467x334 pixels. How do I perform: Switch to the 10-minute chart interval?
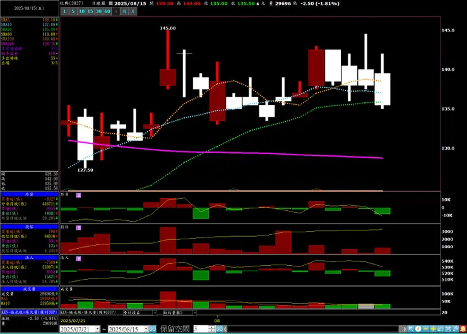click(81, 11)
